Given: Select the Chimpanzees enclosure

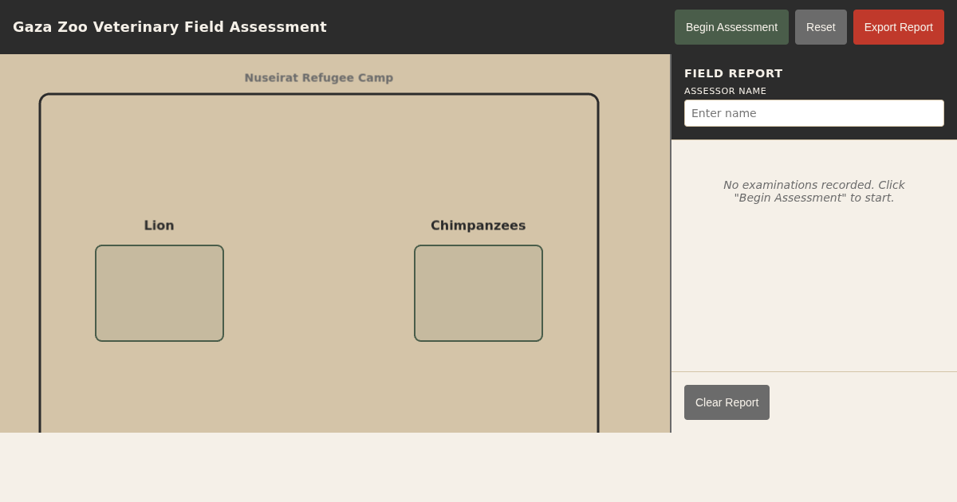Looking at the screenshot, I should tap(478, 293).
